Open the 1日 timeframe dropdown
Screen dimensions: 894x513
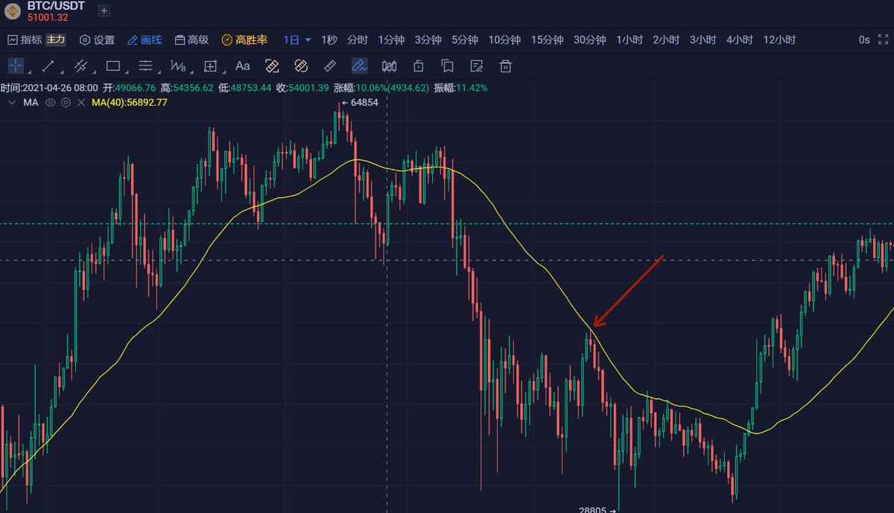pyautogui.click(x=297, y=40)
